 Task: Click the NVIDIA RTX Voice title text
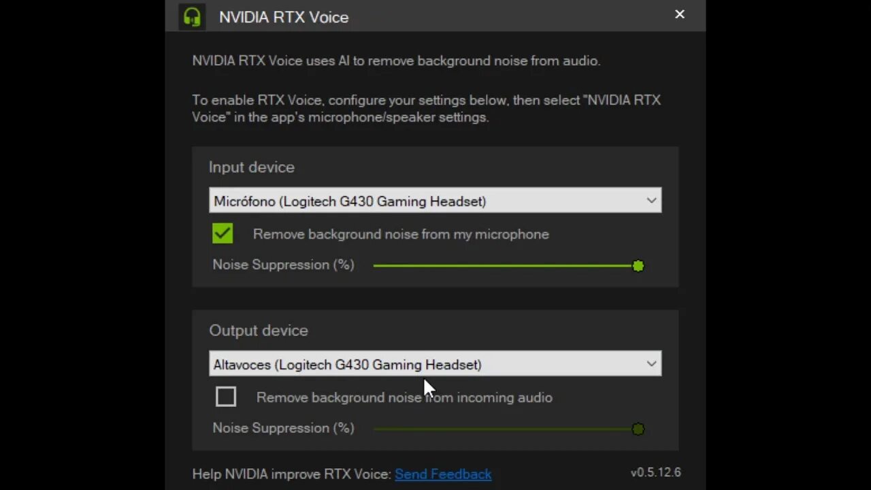pos(284,17)
